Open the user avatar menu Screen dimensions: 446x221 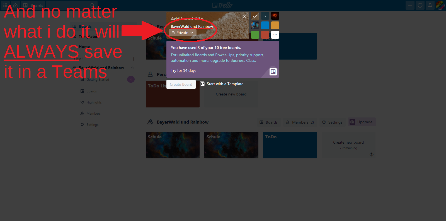pos(440,5)
